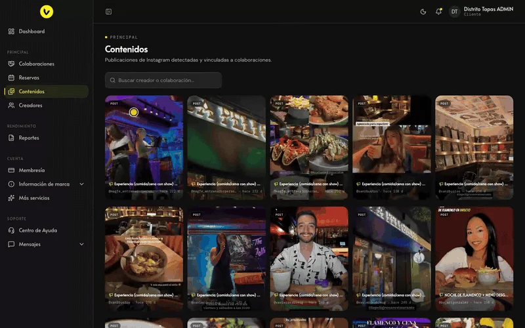Click the Reportes document icon
Screen dimensions: 525x328
click(11, 138)
